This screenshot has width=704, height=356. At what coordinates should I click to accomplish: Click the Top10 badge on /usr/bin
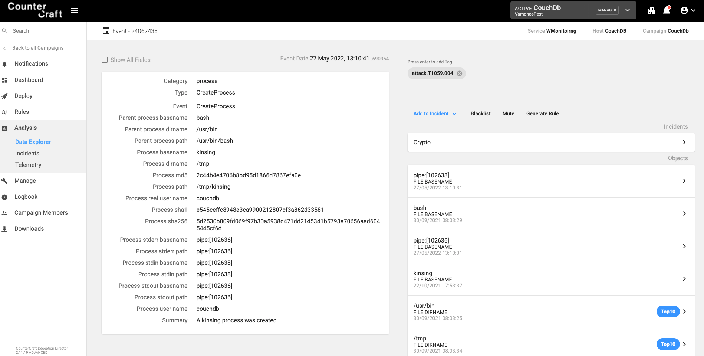pyautogui.click(x=668, y=311)
